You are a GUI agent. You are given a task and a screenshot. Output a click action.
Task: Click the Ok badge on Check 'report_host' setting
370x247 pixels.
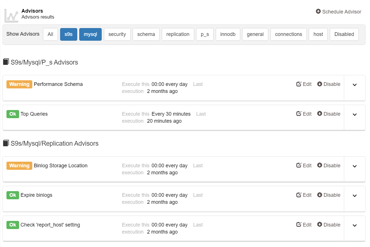13,225
